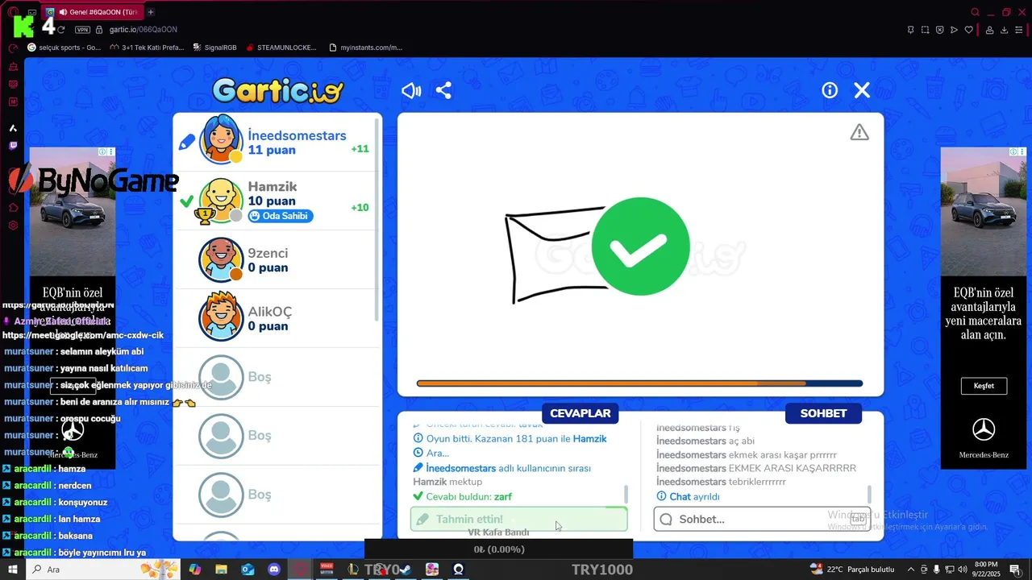The height and width of the screenshot is (580, 1032).
Task: Click the right Mercedes EQB ad image
Action: pyautogui.click(x=984, y=213)
